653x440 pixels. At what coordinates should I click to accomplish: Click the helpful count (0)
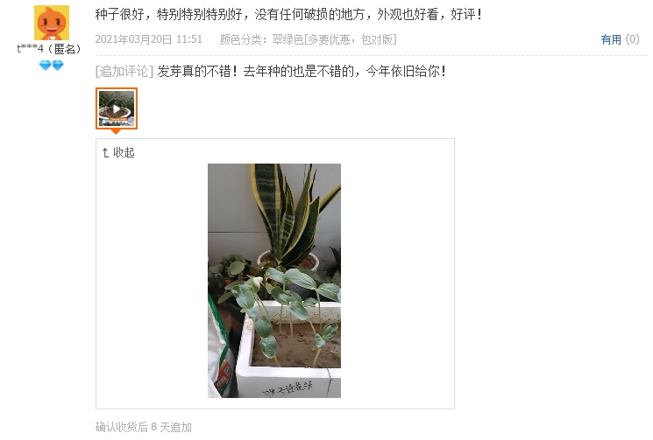click(632, 39)
